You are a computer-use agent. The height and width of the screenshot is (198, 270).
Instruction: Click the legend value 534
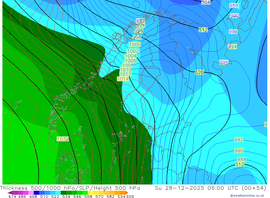click(x=66, y=197)
